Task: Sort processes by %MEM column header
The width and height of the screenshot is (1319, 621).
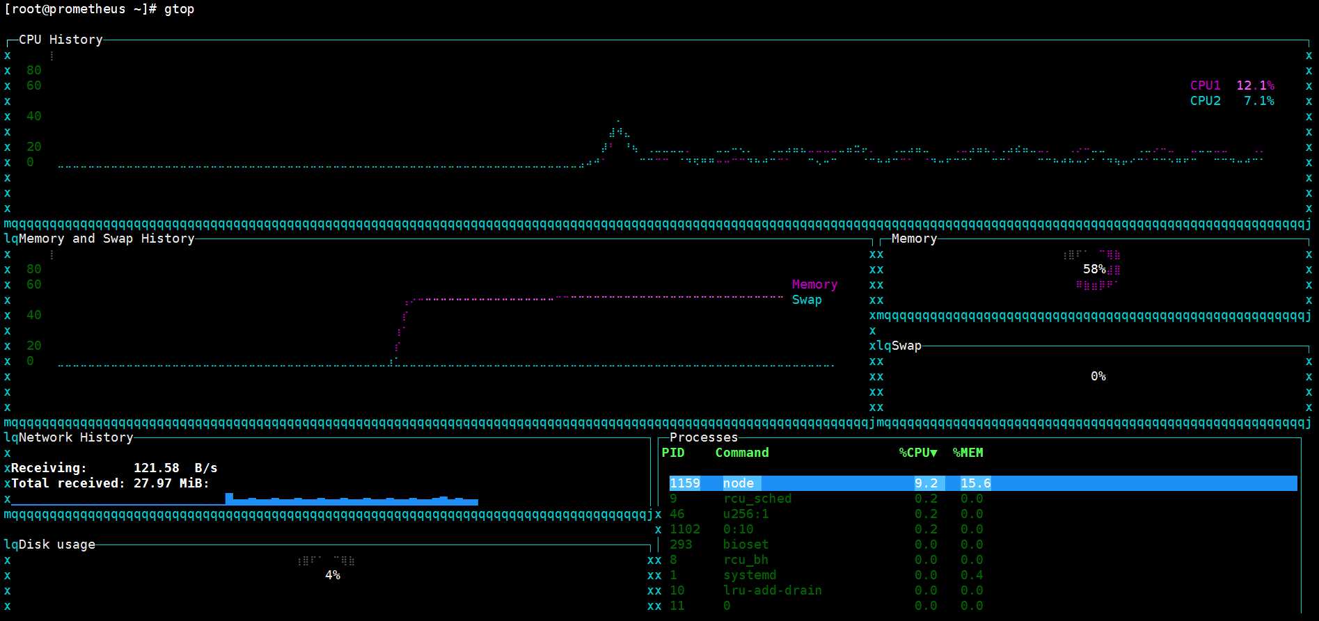Action: click(968, 453)
